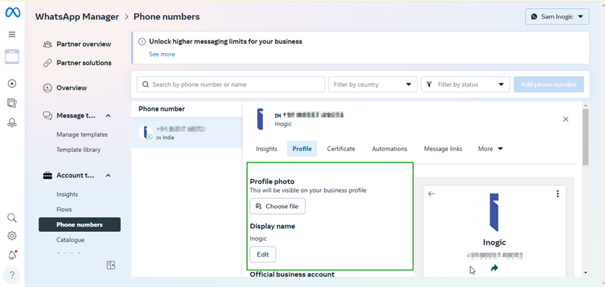Click the green share arrow in preview

[494, 268]
